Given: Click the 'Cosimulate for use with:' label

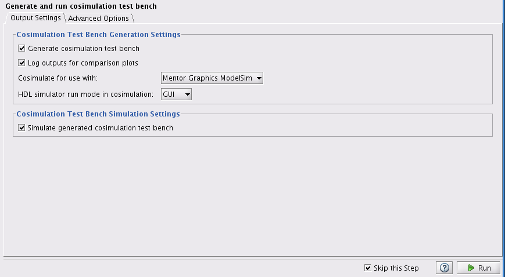Looking at the screenshot, I should click(58, 78).
